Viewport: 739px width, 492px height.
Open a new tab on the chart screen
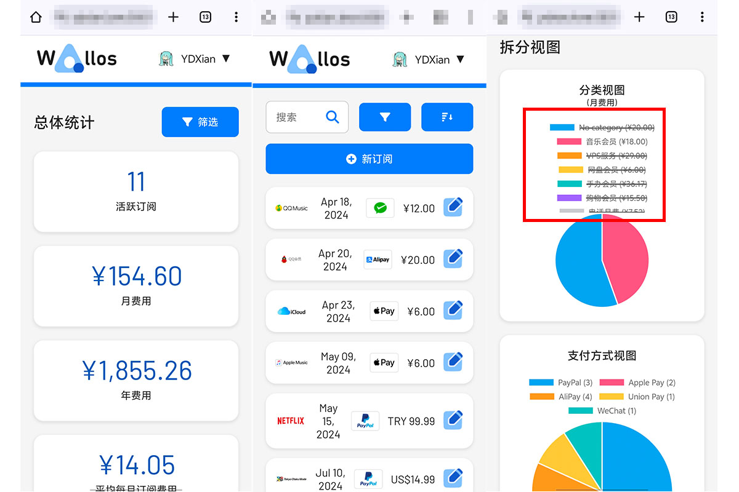pyautogui.click(x=639, y=17)
